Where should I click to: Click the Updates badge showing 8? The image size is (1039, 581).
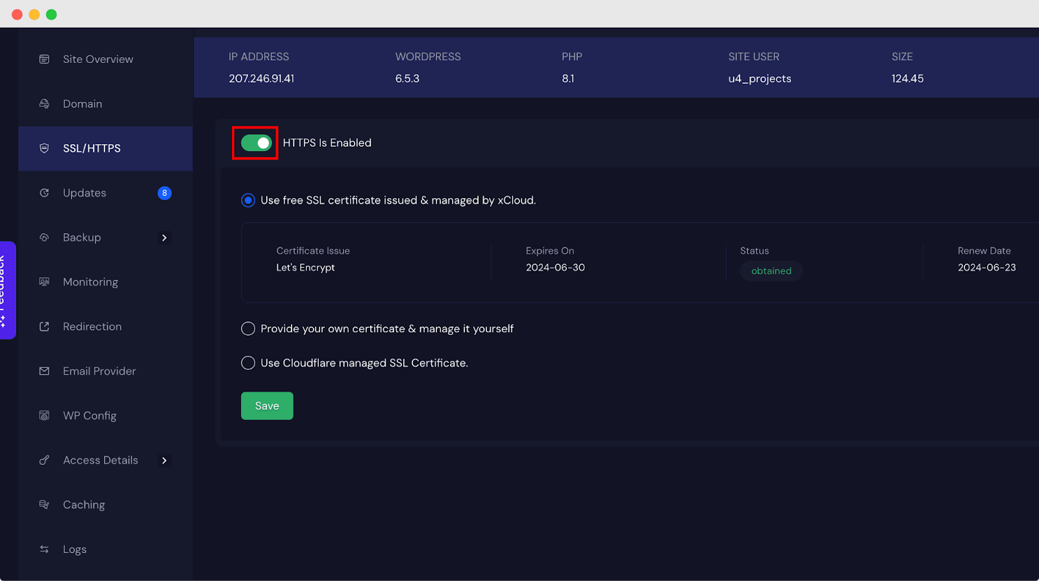(164, 193)
